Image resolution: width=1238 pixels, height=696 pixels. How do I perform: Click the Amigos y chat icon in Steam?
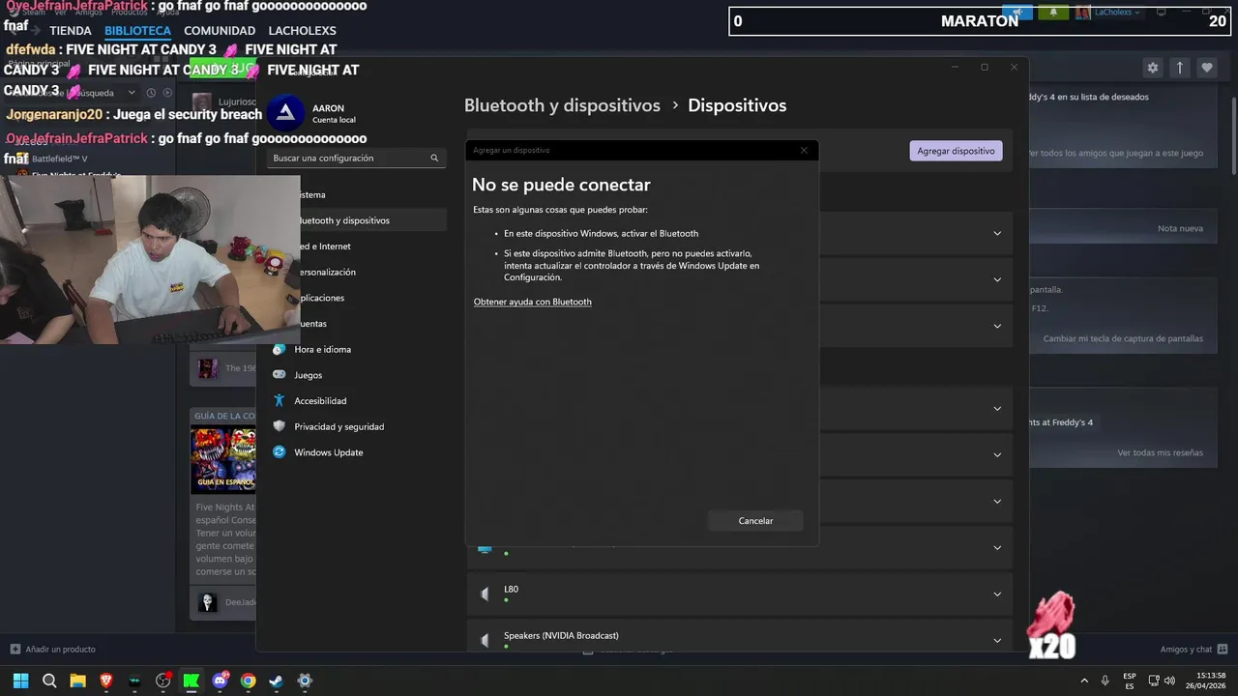click(1223, 649)
